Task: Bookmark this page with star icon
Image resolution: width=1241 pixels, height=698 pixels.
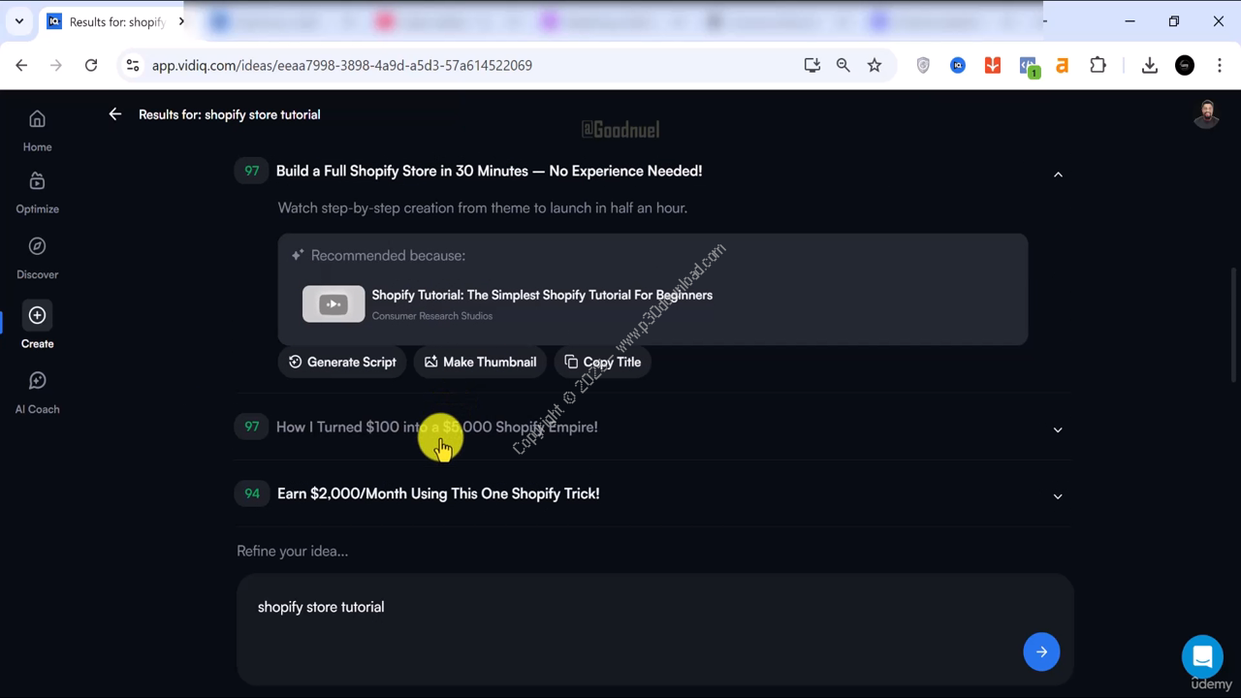Action: 875,65
